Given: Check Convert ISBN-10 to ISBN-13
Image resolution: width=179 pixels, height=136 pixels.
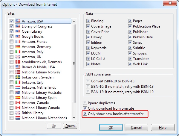Looking at the screenshot, I should click(88, 81).
